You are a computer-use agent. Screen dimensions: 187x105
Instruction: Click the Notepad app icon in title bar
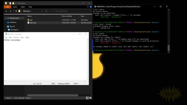6,34
